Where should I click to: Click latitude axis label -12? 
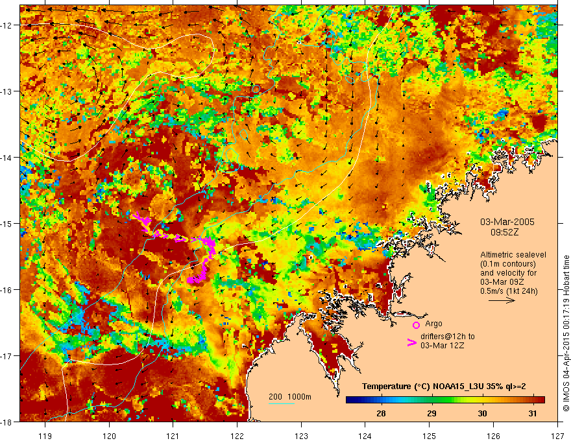7,25
